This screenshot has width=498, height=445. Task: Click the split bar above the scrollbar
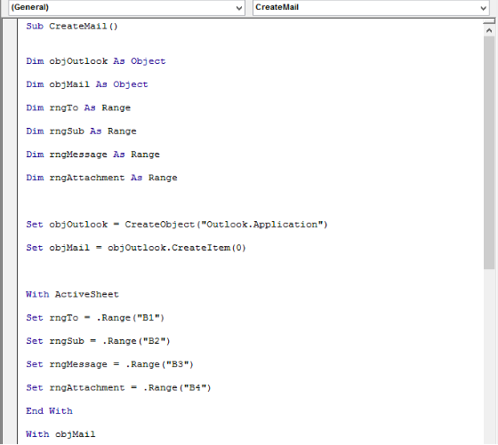(489, 21)
